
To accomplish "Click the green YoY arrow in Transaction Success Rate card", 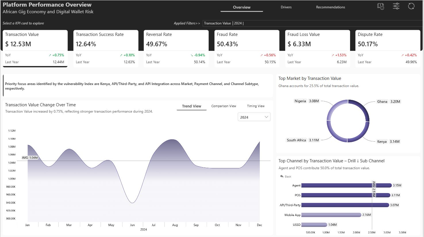I will click(x=121, y=55).
